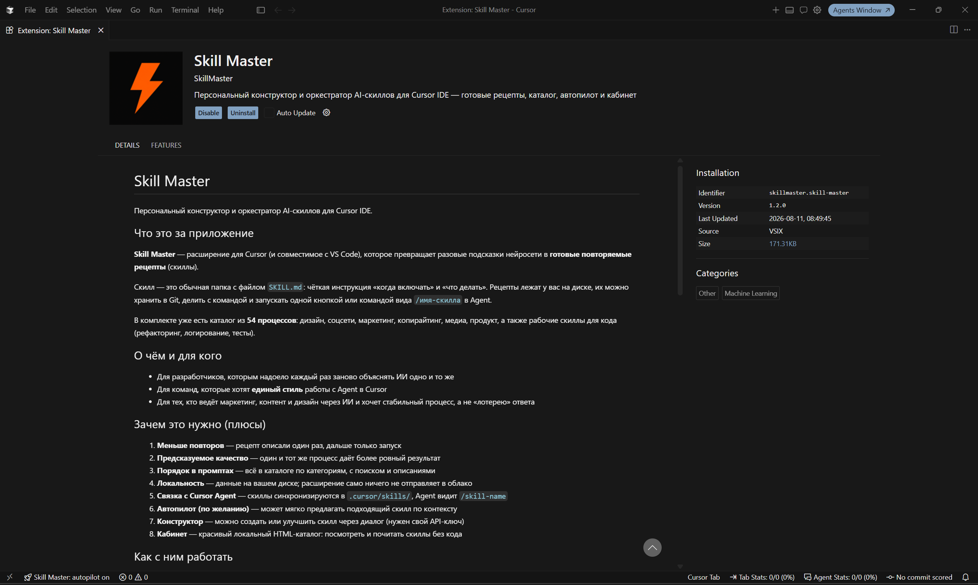Open the extension manage gear menu
This screenshot has width=978, height=585.
click(x=326, y=112)
